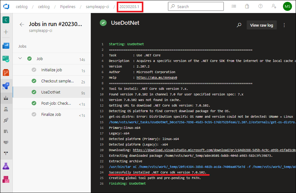The image size is (296, 193).
Task: Select the Post-job: Check... step
Action: point(52,103)
